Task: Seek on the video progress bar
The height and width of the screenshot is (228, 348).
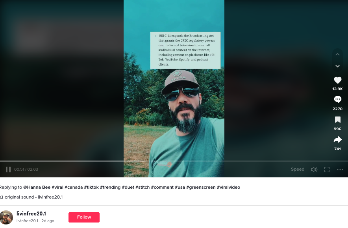Action: pos(174,161)
